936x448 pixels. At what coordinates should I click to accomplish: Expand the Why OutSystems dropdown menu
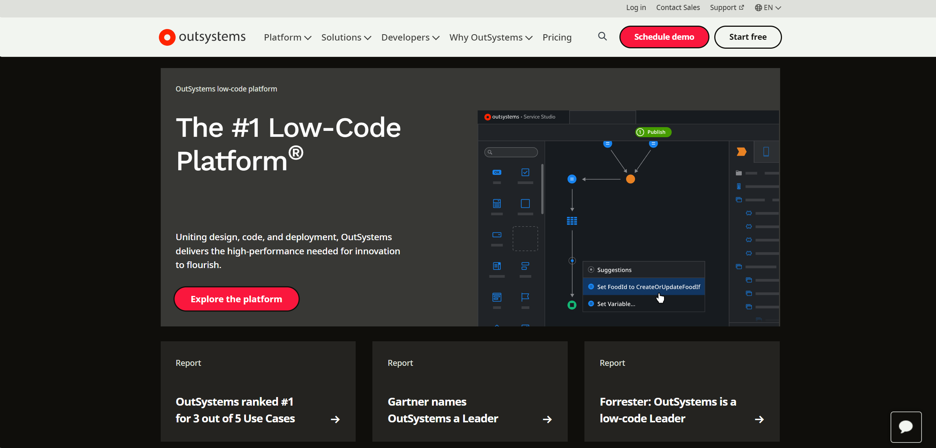[x=491, y=37]
